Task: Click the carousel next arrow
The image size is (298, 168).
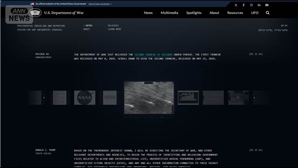Action: 254,98
